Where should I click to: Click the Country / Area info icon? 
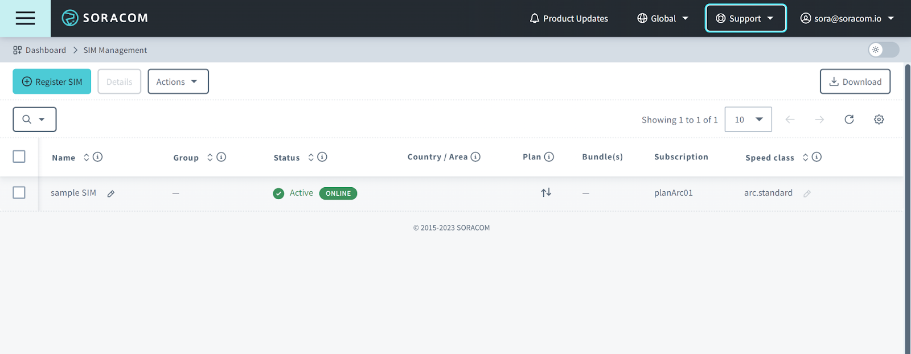pos(475,157)
